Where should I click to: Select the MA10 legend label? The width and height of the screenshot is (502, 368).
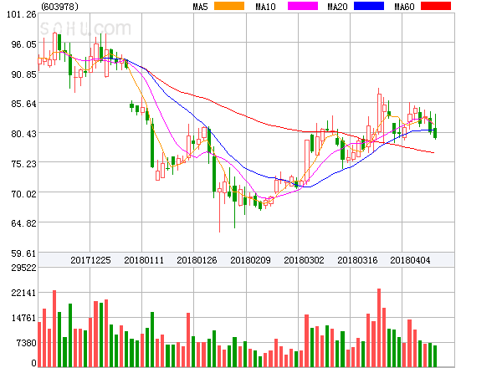tap(266, 7)
